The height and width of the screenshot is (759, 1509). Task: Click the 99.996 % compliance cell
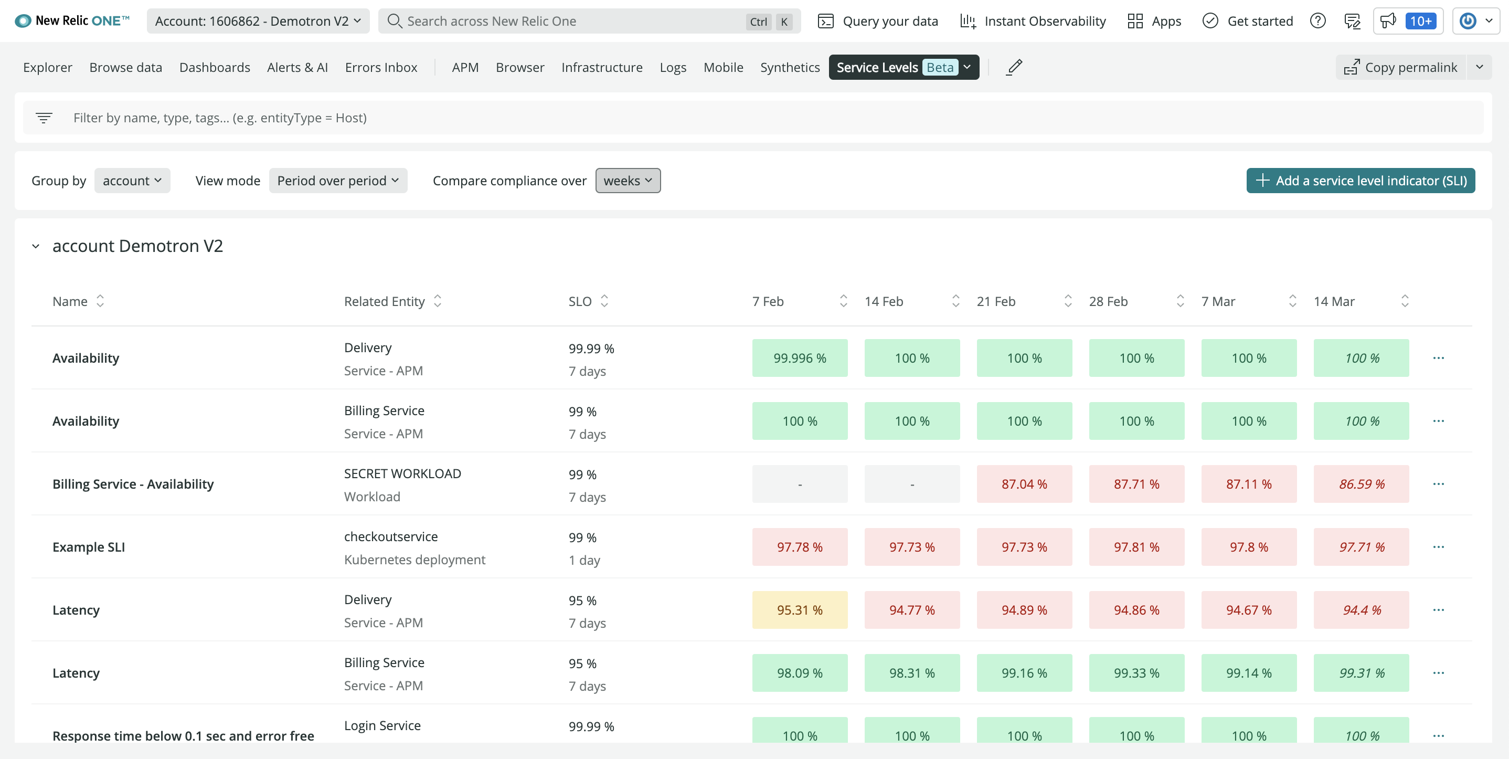click(800, 358)
